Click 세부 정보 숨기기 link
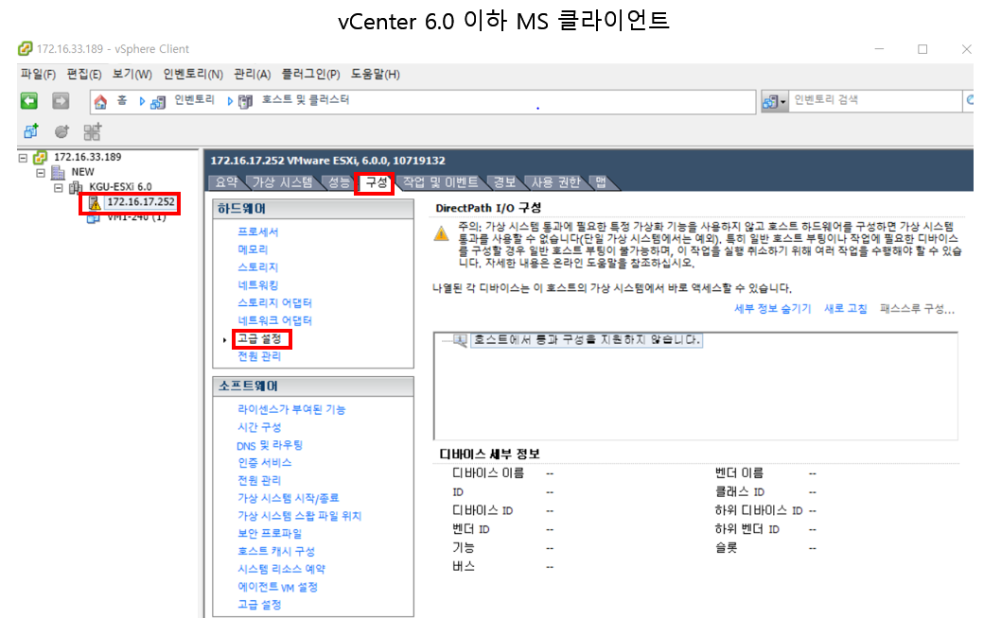Image resolution: width=1001 pixels, height=618 pixels. point(772,309)
